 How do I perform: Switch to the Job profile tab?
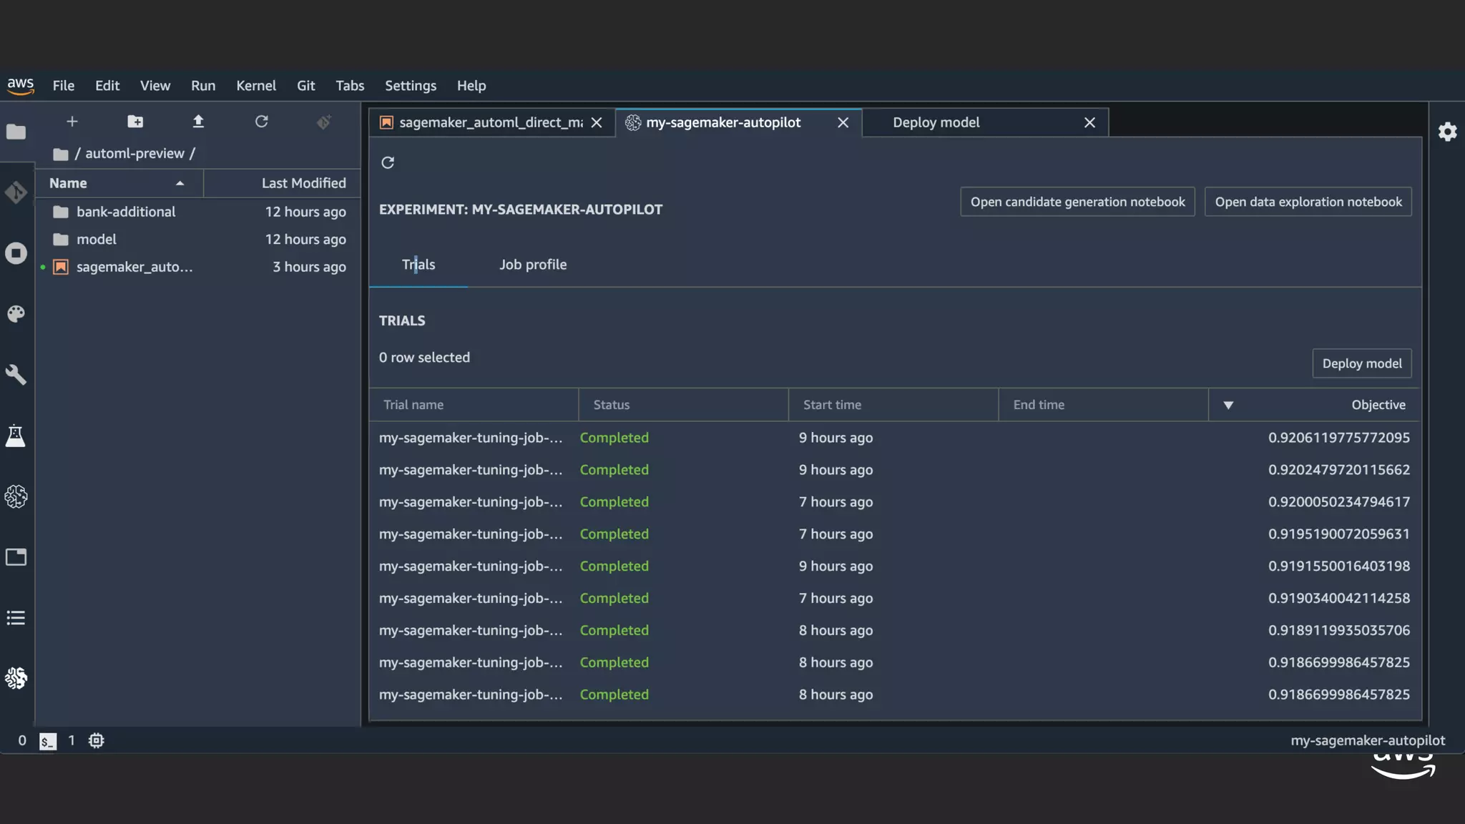532,265
